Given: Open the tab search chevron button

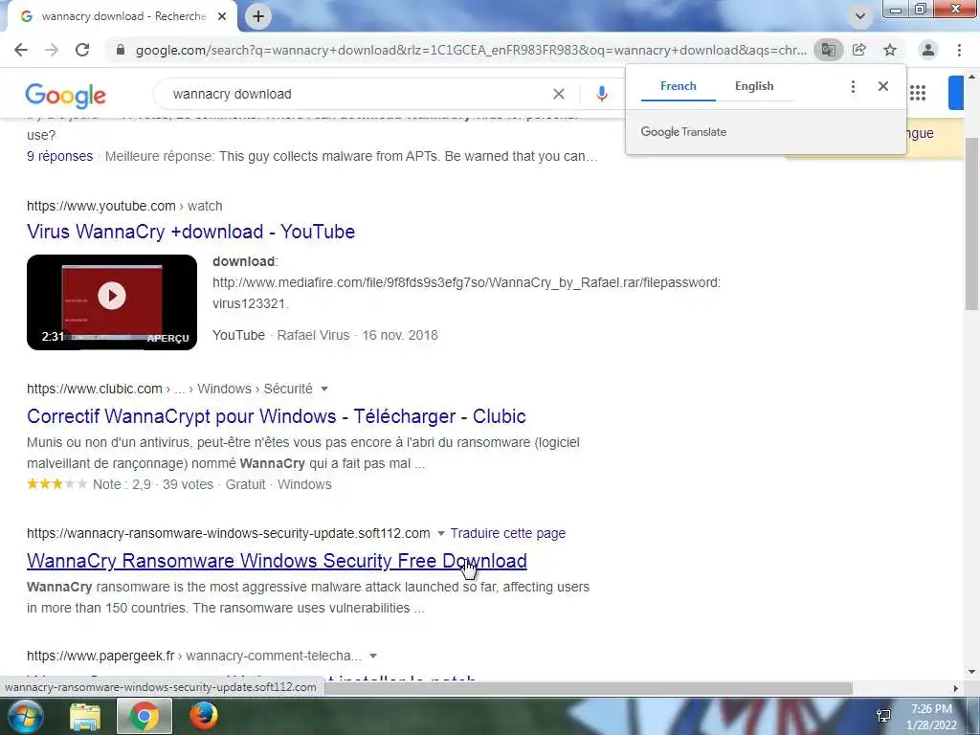Looking at the screenshot, I should [860, 16].
